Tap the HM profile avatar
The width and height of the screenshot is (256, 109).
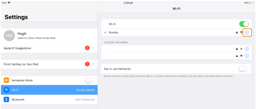tap(9, 36)
